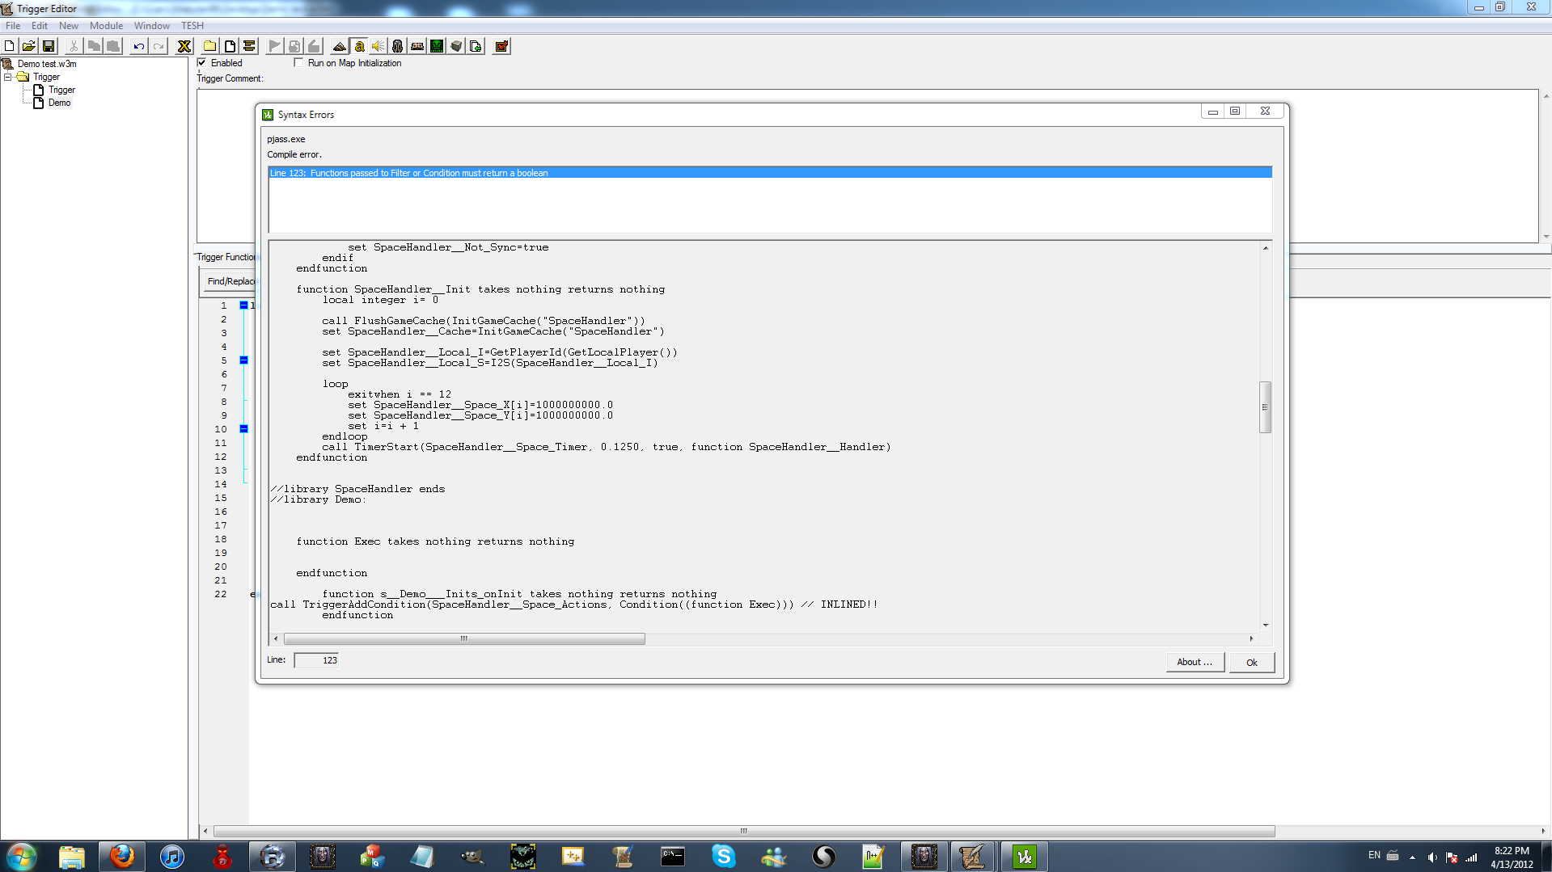The height and width of the screenshot is (872, 1552).
Task: Collapse the fold marker at line 5
Action: pos(243,360)
